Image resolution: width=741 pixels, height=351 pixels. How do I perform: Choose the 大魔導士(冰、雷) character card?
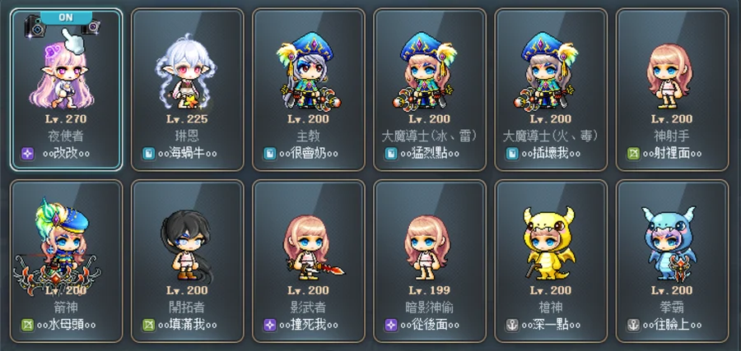coord(430,90)
